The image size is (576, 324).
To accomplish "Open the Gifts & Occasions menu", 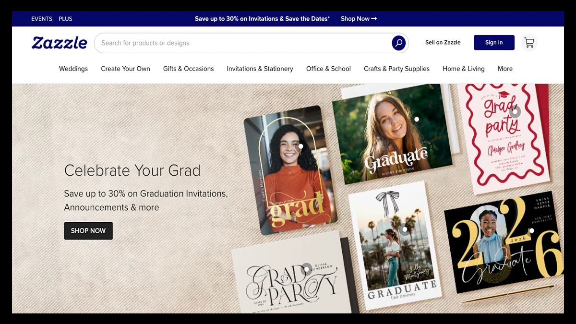I will pyautogui.click(x=188, y=69).
